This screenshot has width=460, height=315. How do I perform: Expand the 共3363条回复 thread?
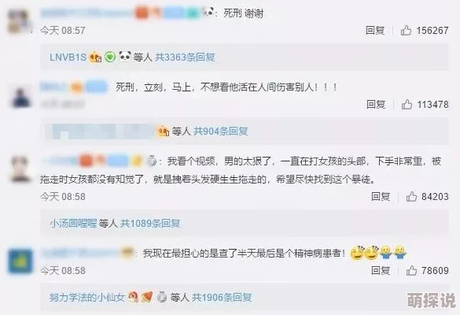(x=185, y=57)
